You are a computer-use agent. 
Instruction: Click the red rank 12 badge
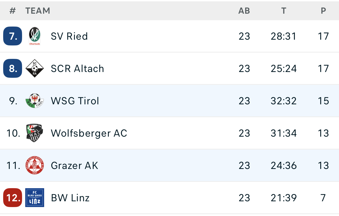13,198
